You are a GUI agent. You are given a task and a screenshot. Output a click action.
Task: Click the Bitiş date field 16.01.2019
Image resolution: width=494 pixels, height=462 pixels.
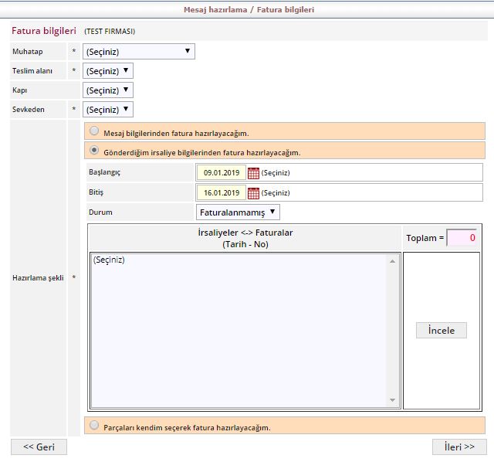221,193
